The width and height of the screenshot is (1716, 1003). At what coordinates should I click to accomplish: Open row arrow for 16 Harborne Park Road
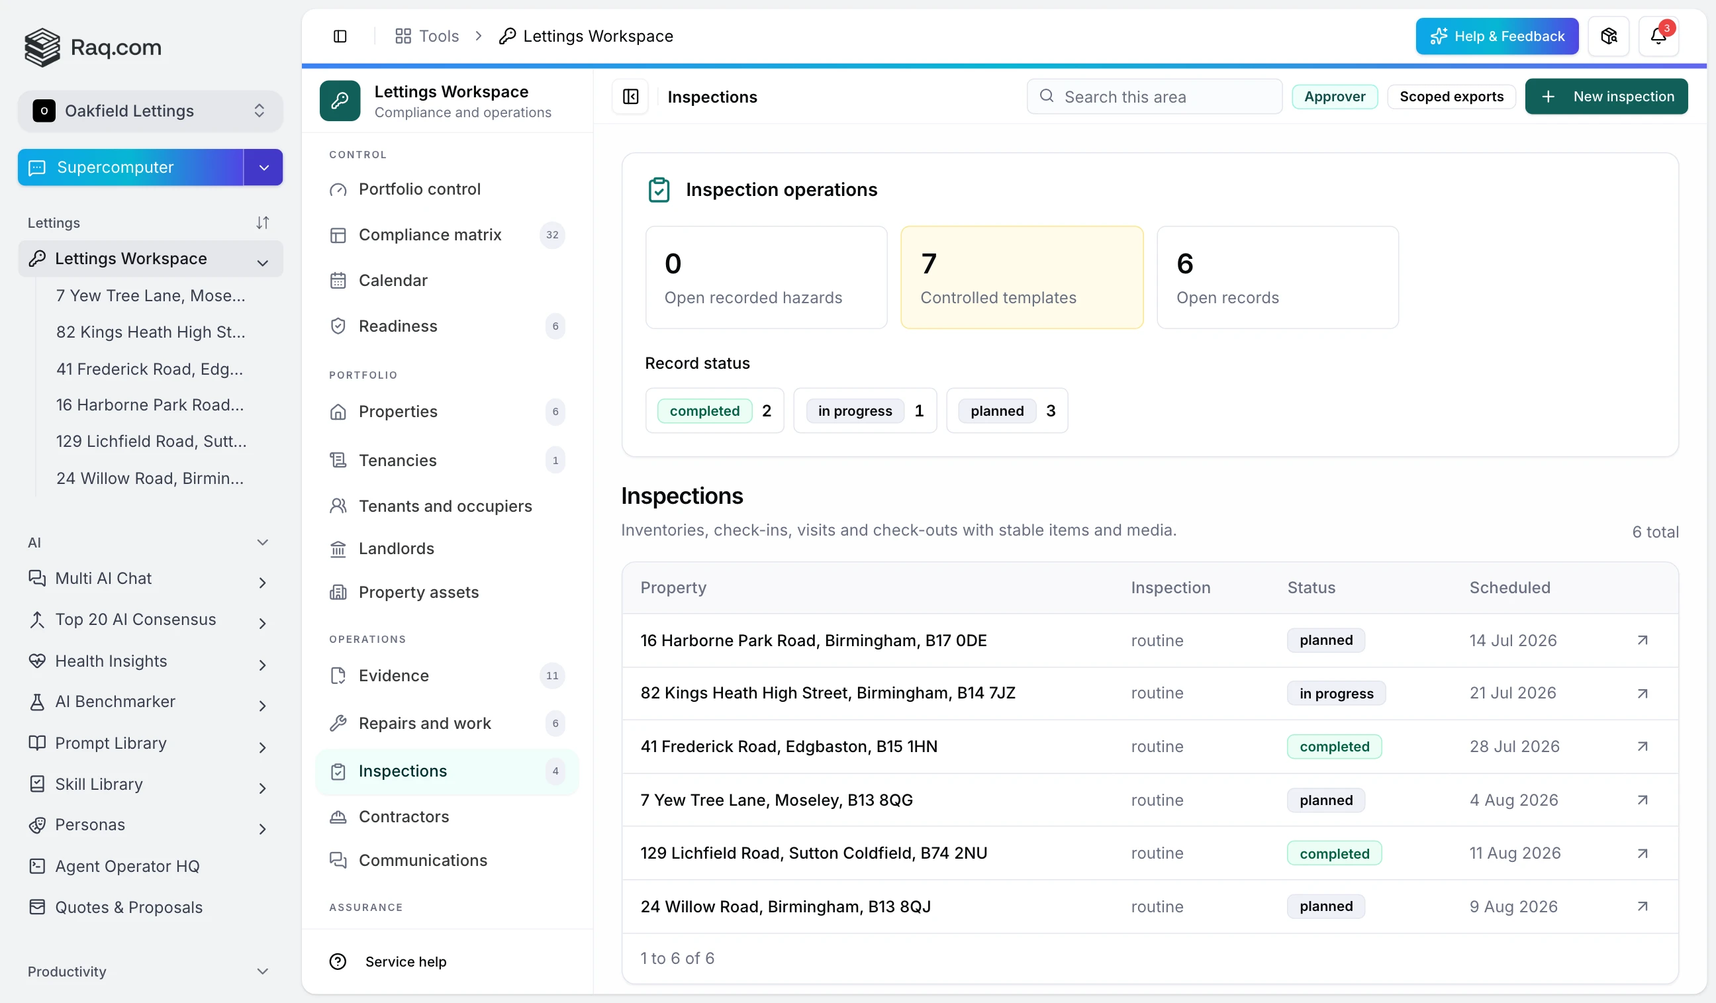coord(1642,640)
